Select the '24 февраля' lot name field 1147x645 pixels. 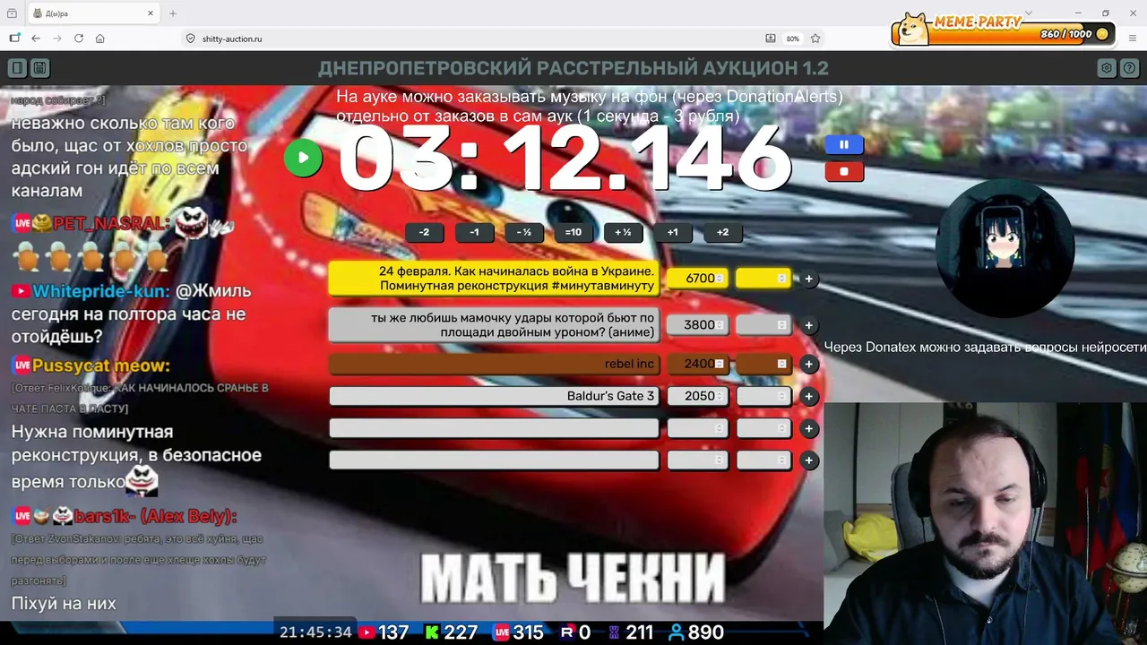[494, 279]
